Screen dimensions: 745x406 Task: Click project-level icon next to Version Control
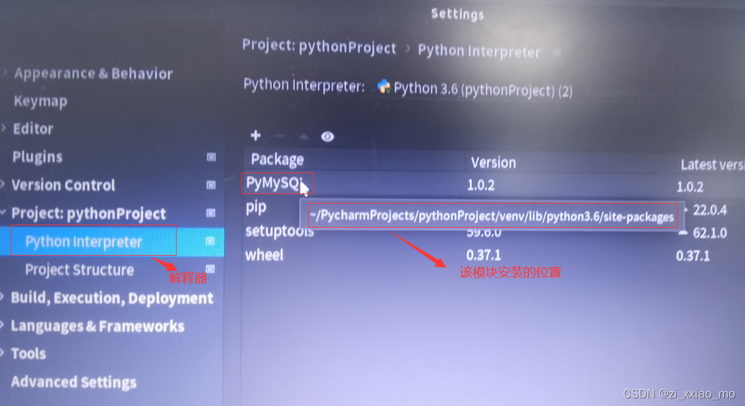point(211,185)
